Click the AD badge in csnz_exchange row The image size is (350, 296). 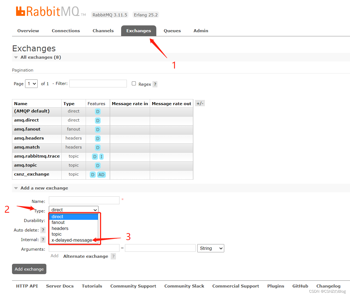[x=101, y=174]
